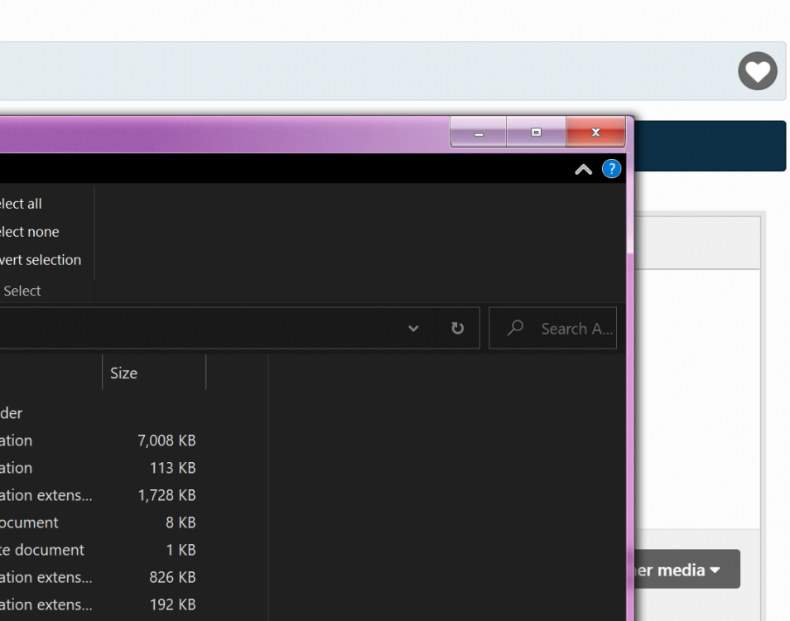Maximize the Explorer window
790x621 pixels.
[x=536, y=132]
